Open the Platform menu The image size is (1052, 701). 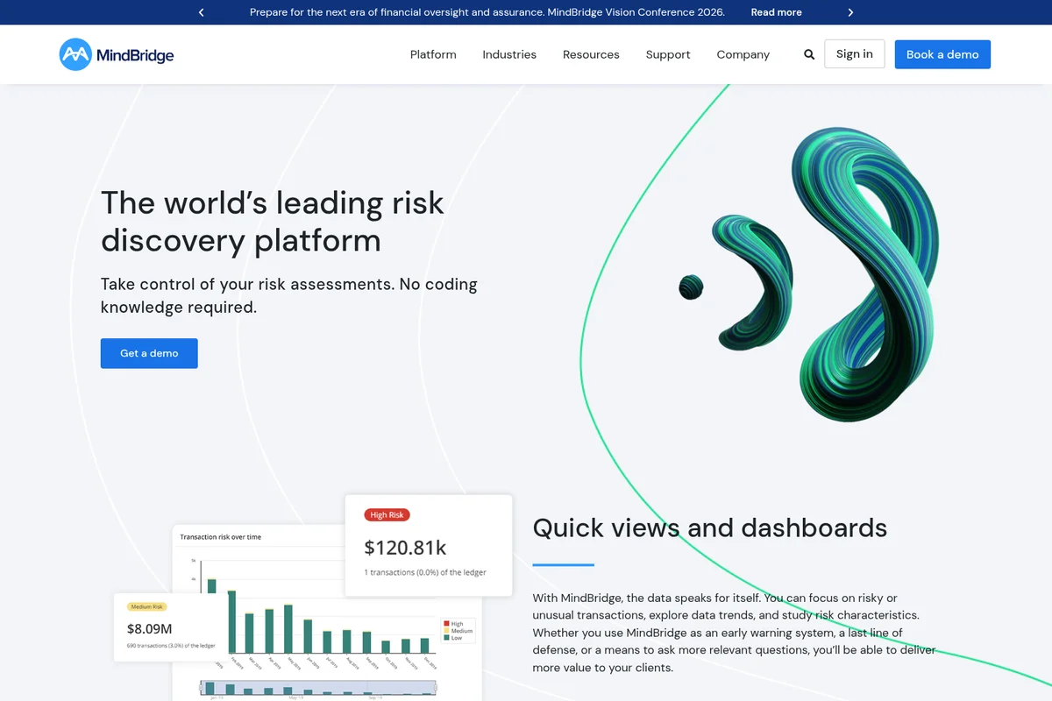pos(433,54)
